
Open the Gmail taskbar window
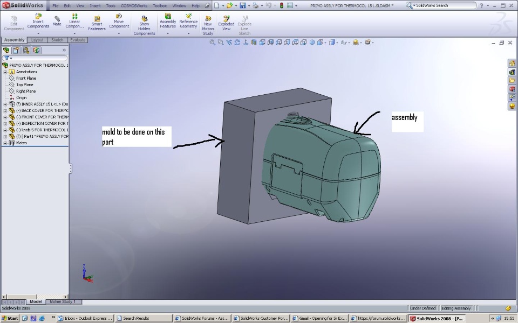point(319,318)
